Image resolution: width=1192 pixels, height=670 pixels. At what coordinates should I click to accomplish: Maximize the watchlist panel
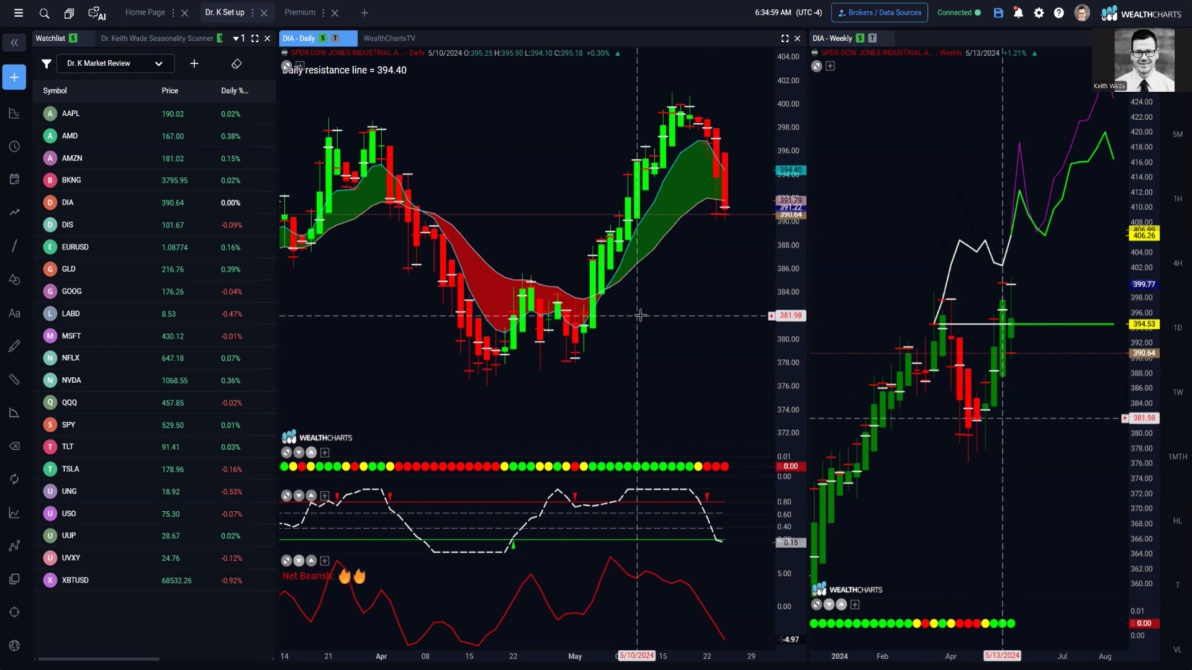(255, 38)
